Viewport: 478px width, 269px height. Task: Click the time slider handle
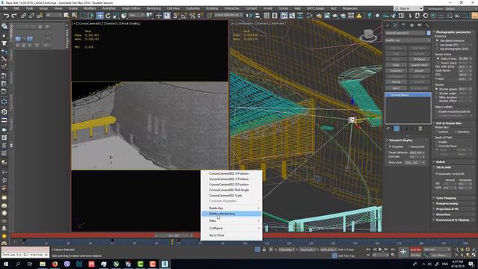point(174,235)
